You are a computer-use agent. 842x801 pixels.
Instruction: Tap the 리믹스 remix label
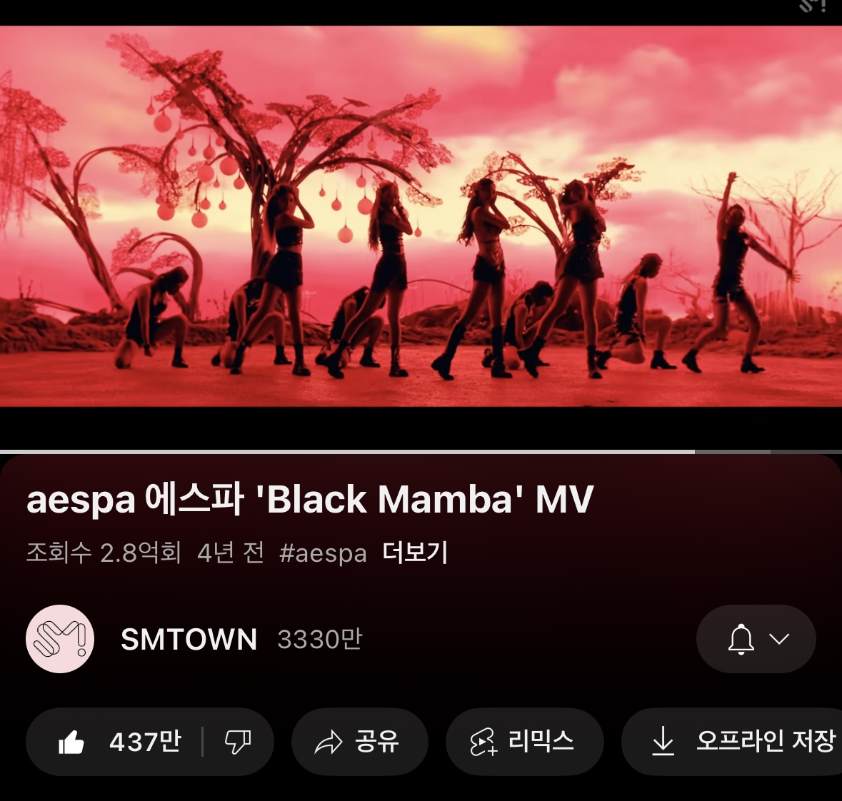541,742
